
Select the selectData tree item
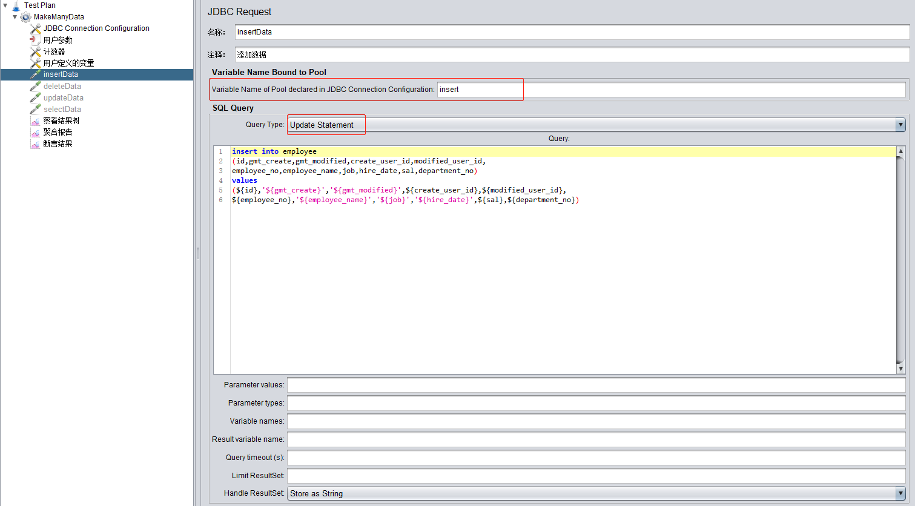click(62, 109)
